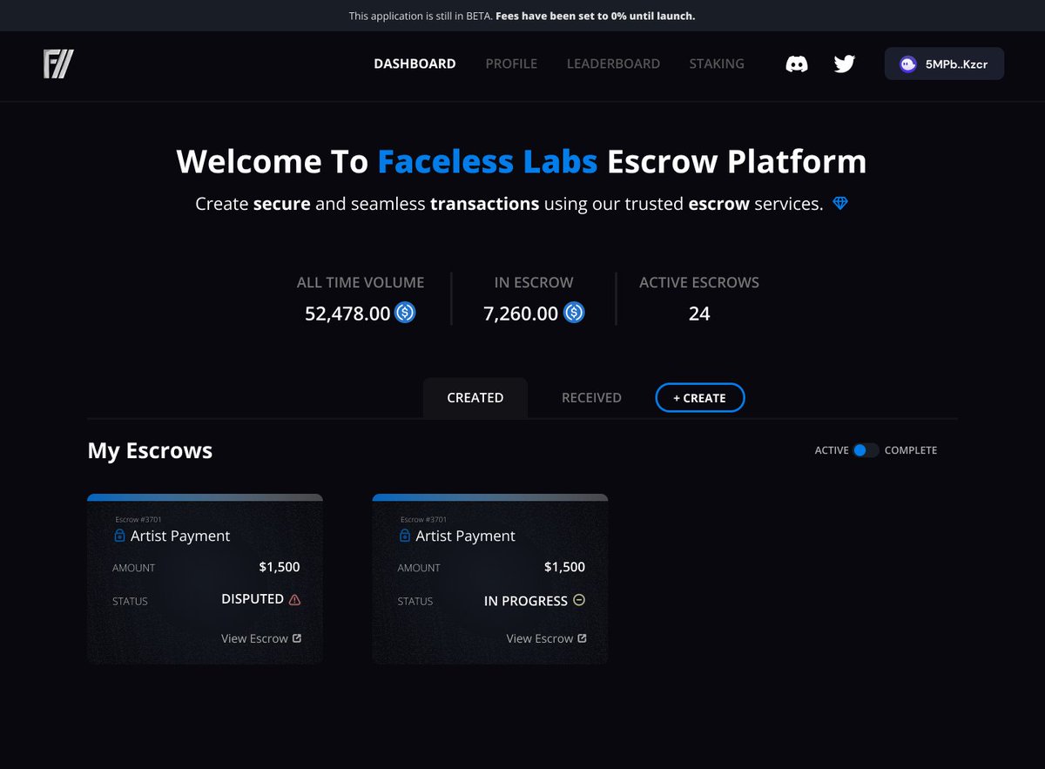
Task: Click the COMPLETE label by the switch
Action: click(911, 450)
